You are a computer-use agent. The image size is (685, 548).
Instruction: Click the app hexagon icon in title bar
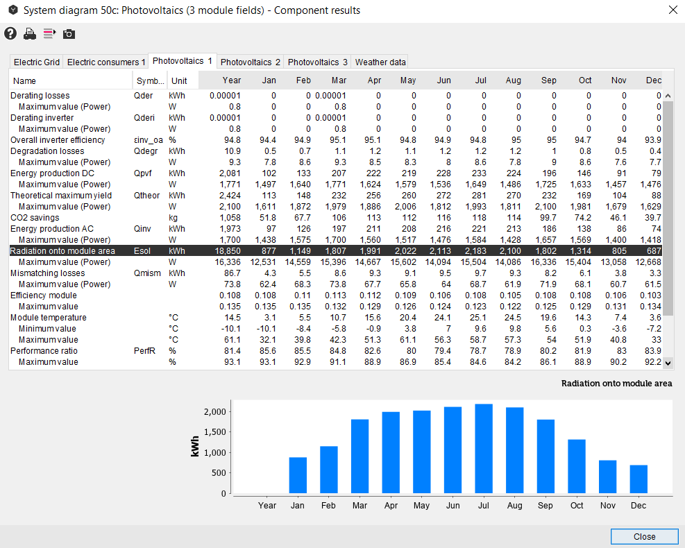tap(12, 10)
